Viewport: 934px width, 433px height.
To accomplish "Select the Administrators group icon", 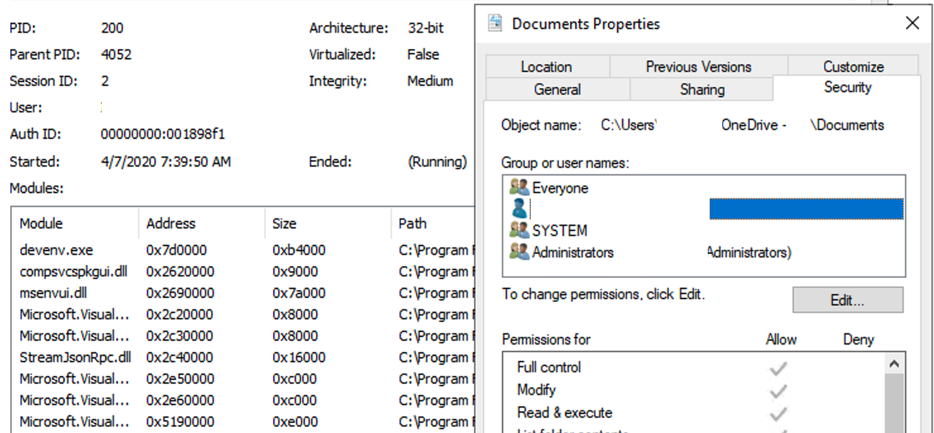I will pyautogui.click(x=519, y=252).
